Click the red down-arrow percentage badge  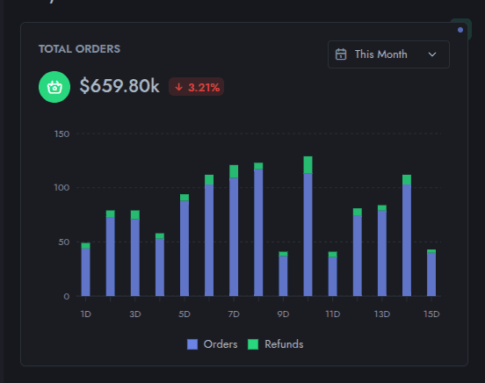coord(197,87)
